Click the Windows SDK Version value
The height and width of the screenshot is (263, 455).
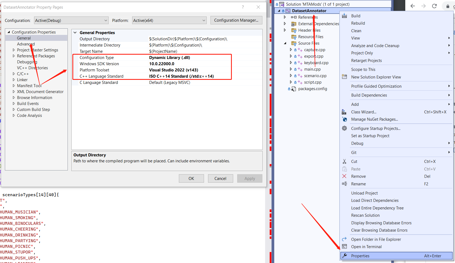click(162, 64)
